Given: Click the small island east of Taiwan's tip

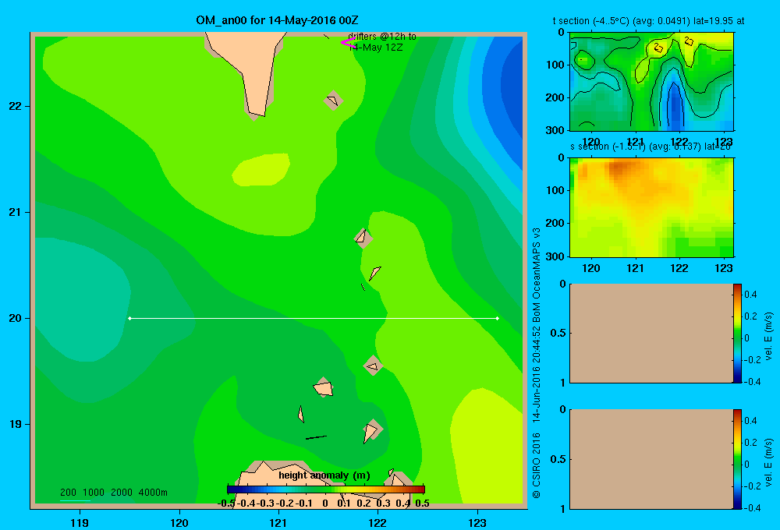Looking at the screenshot, I should [x=333, y=101].
